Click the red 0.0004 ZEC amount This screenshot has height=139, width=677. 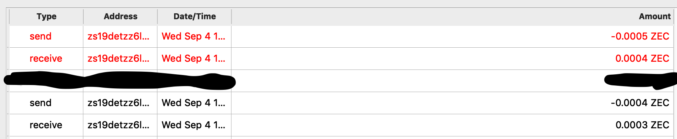click(x=642, y=58)
